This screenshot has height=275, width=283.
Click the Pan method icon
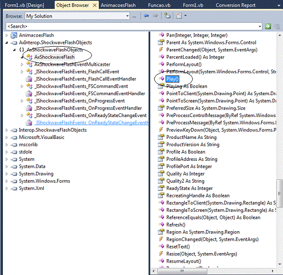161,35
